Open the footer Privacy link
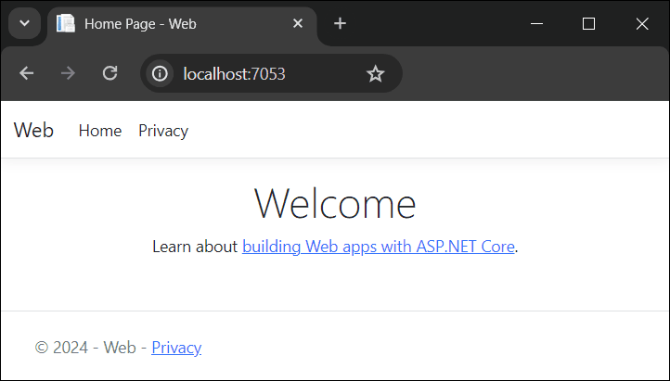The width and height of the screenshot is (670, 381). (176, 348)
